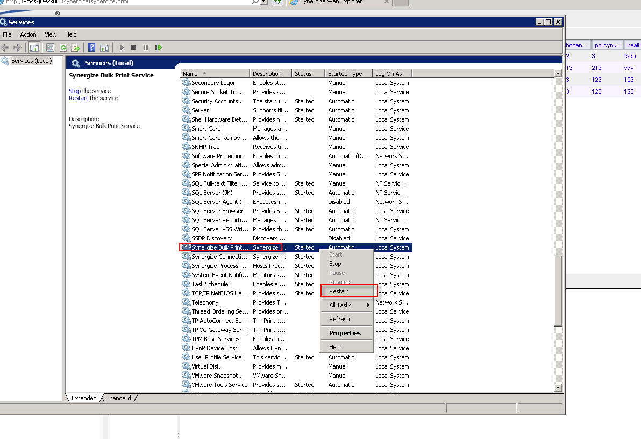Click the gear icon of Secondary Logon

[x=187, y=83]
